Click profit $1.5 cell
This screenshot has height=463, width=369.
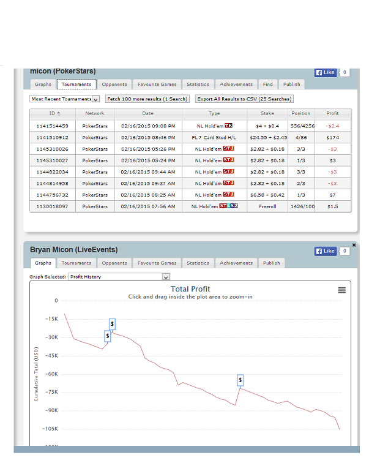coord(333,207)
